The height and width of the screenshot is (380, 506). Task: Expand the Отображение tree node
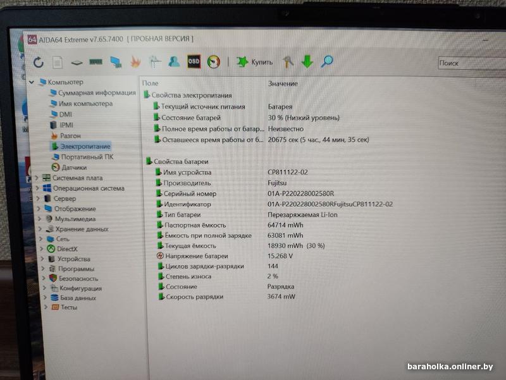(x=39, y=209)
